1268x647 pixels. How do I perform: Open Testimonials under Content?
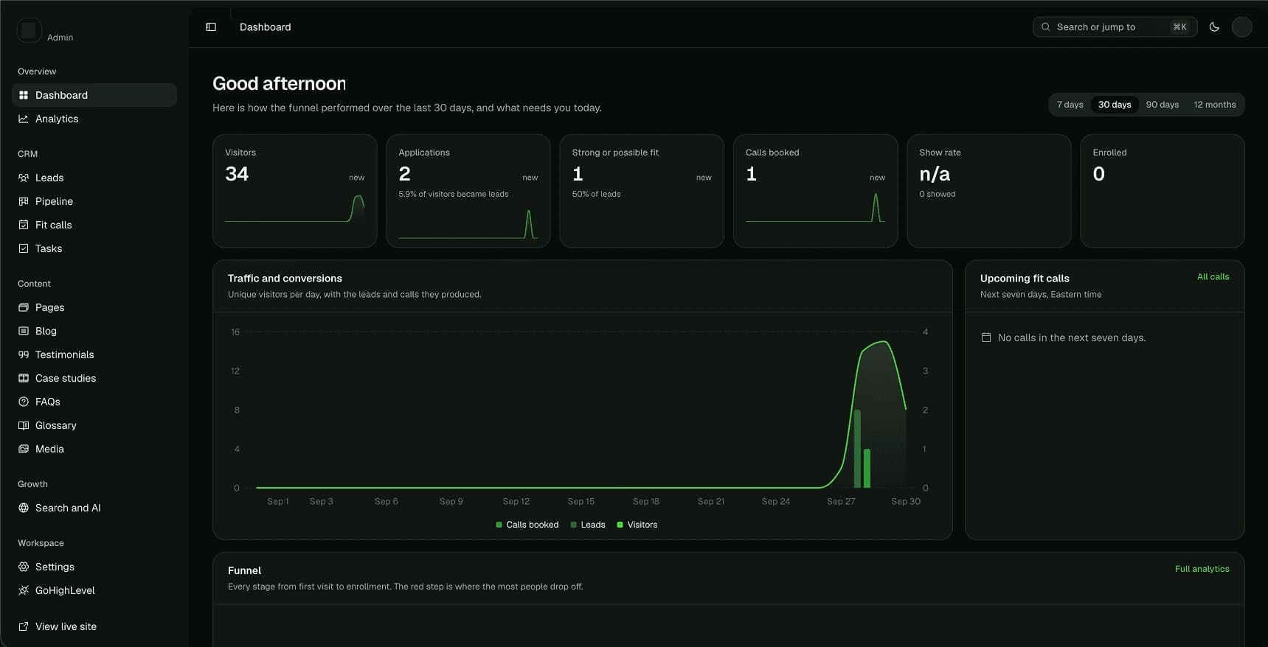pos(94,354)
